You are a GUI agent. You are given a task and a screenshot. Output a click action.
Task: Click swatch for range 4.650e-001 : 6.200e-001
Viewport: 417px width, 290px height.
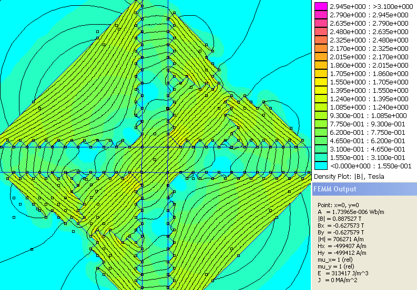click(321, 141)
